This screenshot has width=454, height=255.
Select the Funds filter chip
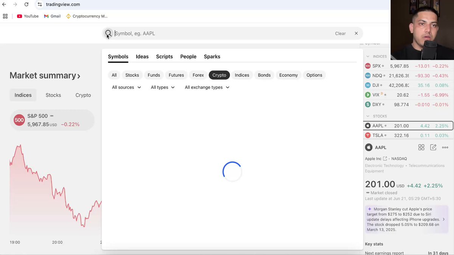pos(154,75)
